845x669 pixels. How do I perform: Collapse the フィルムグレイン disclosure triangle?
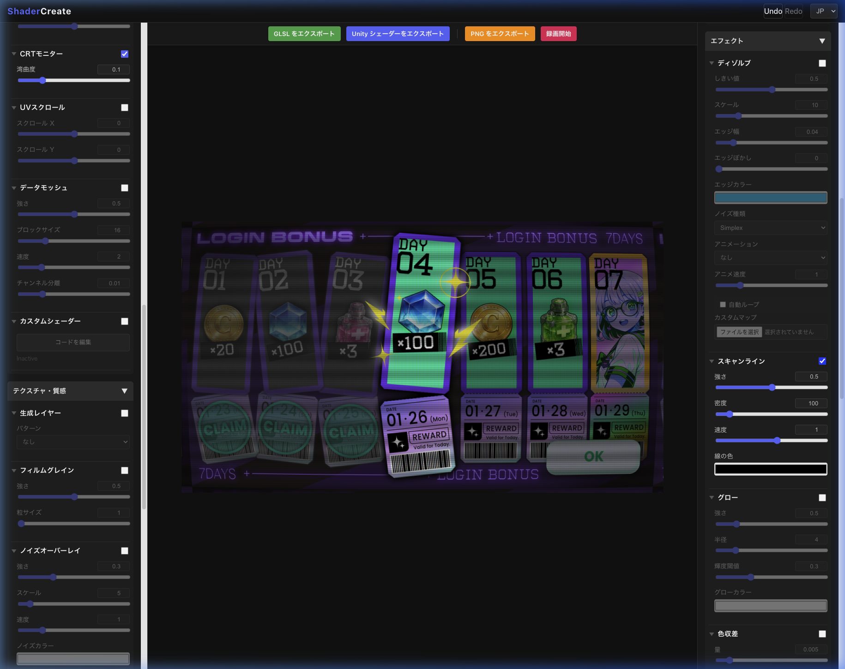point(14,470)
